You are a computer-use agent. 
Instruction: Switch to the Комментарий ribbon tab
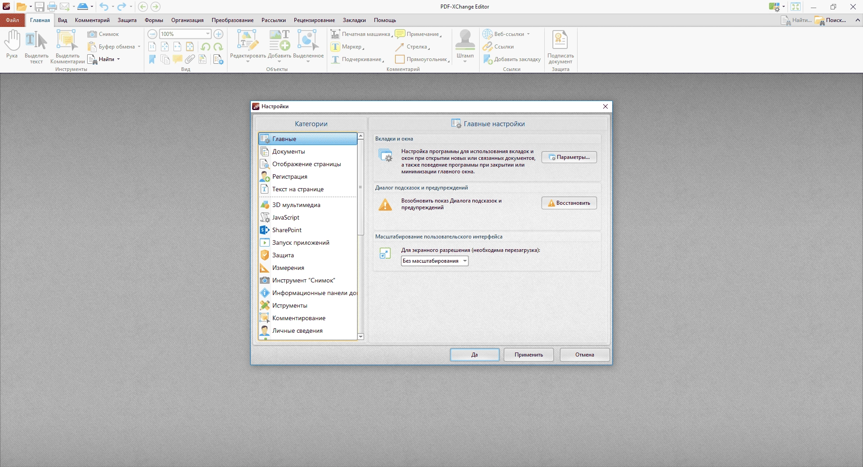(92, 20)
